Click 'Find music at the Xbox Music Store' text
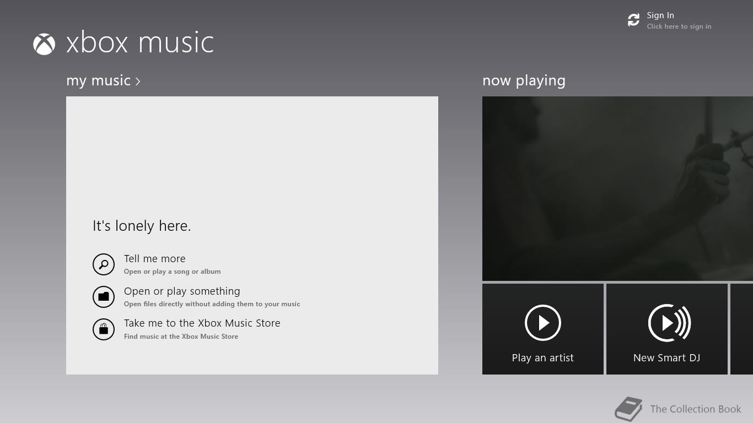 (x=181, y=337)
